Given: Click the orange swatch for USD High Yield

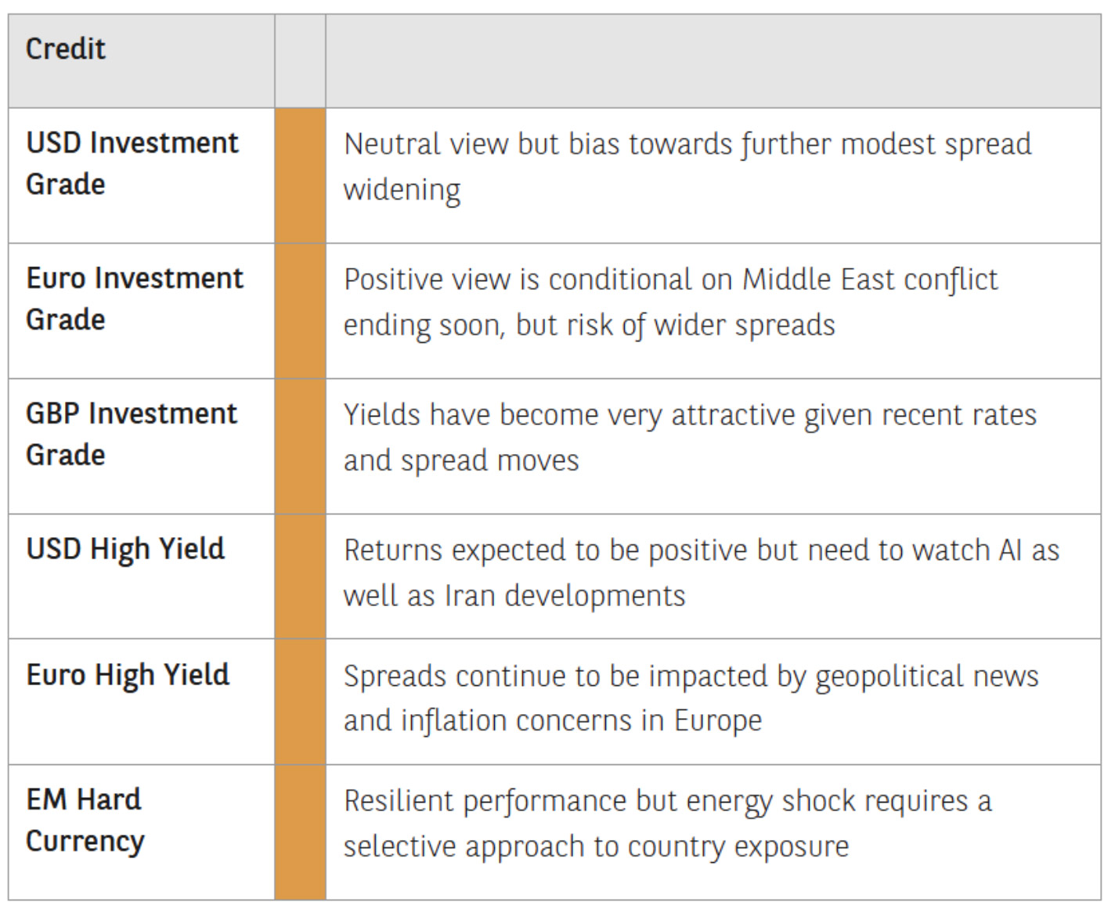Looking at the screenshot, I should [300, 576].
